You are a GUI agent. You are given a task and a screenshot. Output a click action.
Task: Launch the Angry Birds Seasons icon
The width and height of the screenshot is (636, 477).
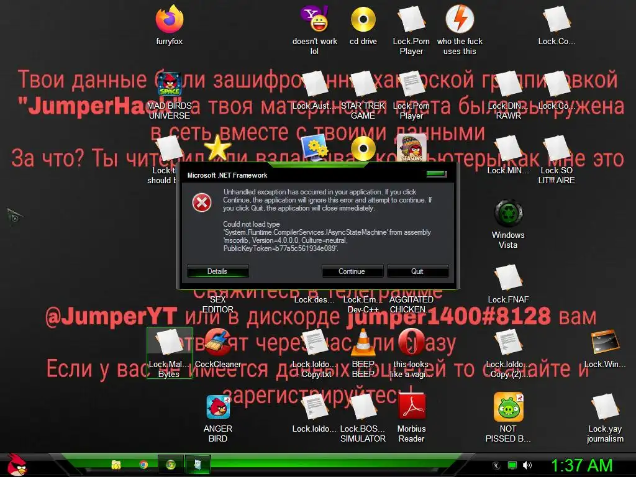click(x=411, y=148)
